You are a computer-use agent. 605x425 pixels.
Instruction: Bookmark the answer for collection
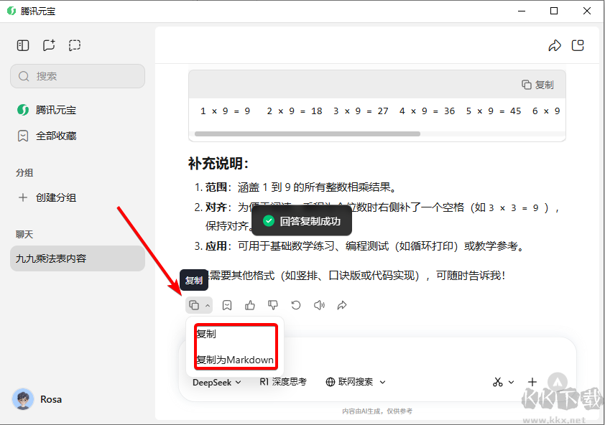pos(226,305)
